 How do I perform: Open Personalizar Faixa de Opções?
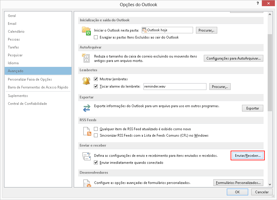tap(38, 79)
